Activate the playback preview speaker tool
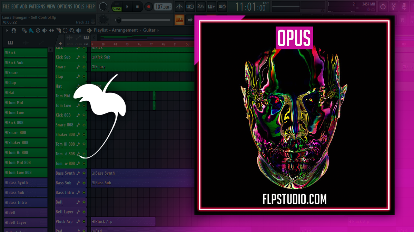This screenshot has width=414, height=232. coord(79,30)
